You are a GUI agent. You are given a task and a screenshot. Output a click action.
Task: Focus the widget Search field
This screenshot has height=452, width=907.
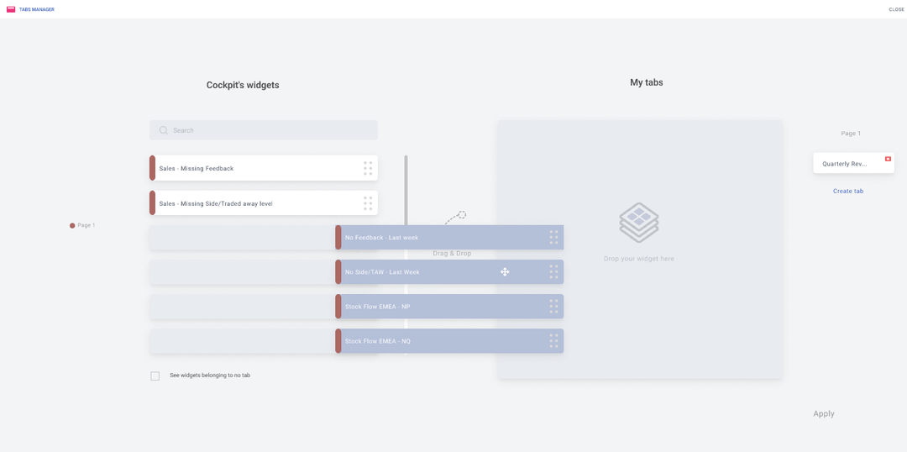[264, 130]
